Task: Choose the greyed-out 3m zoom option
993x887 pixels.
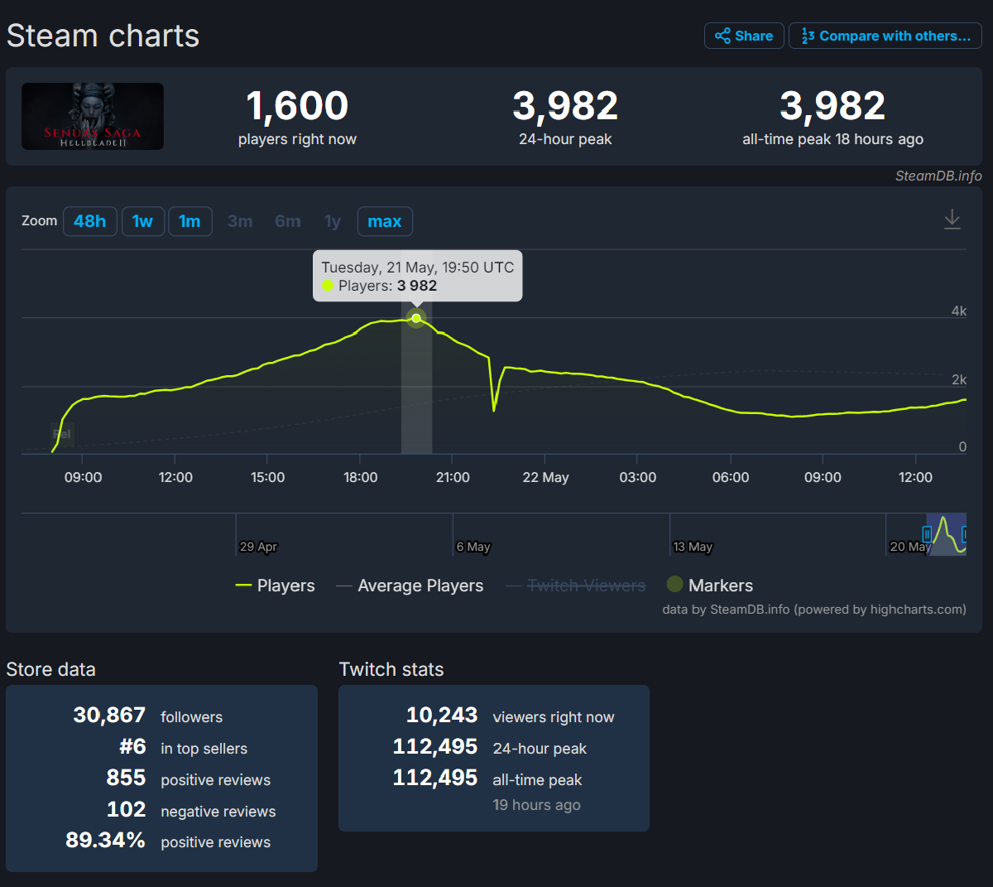Action: click(240, 221)
